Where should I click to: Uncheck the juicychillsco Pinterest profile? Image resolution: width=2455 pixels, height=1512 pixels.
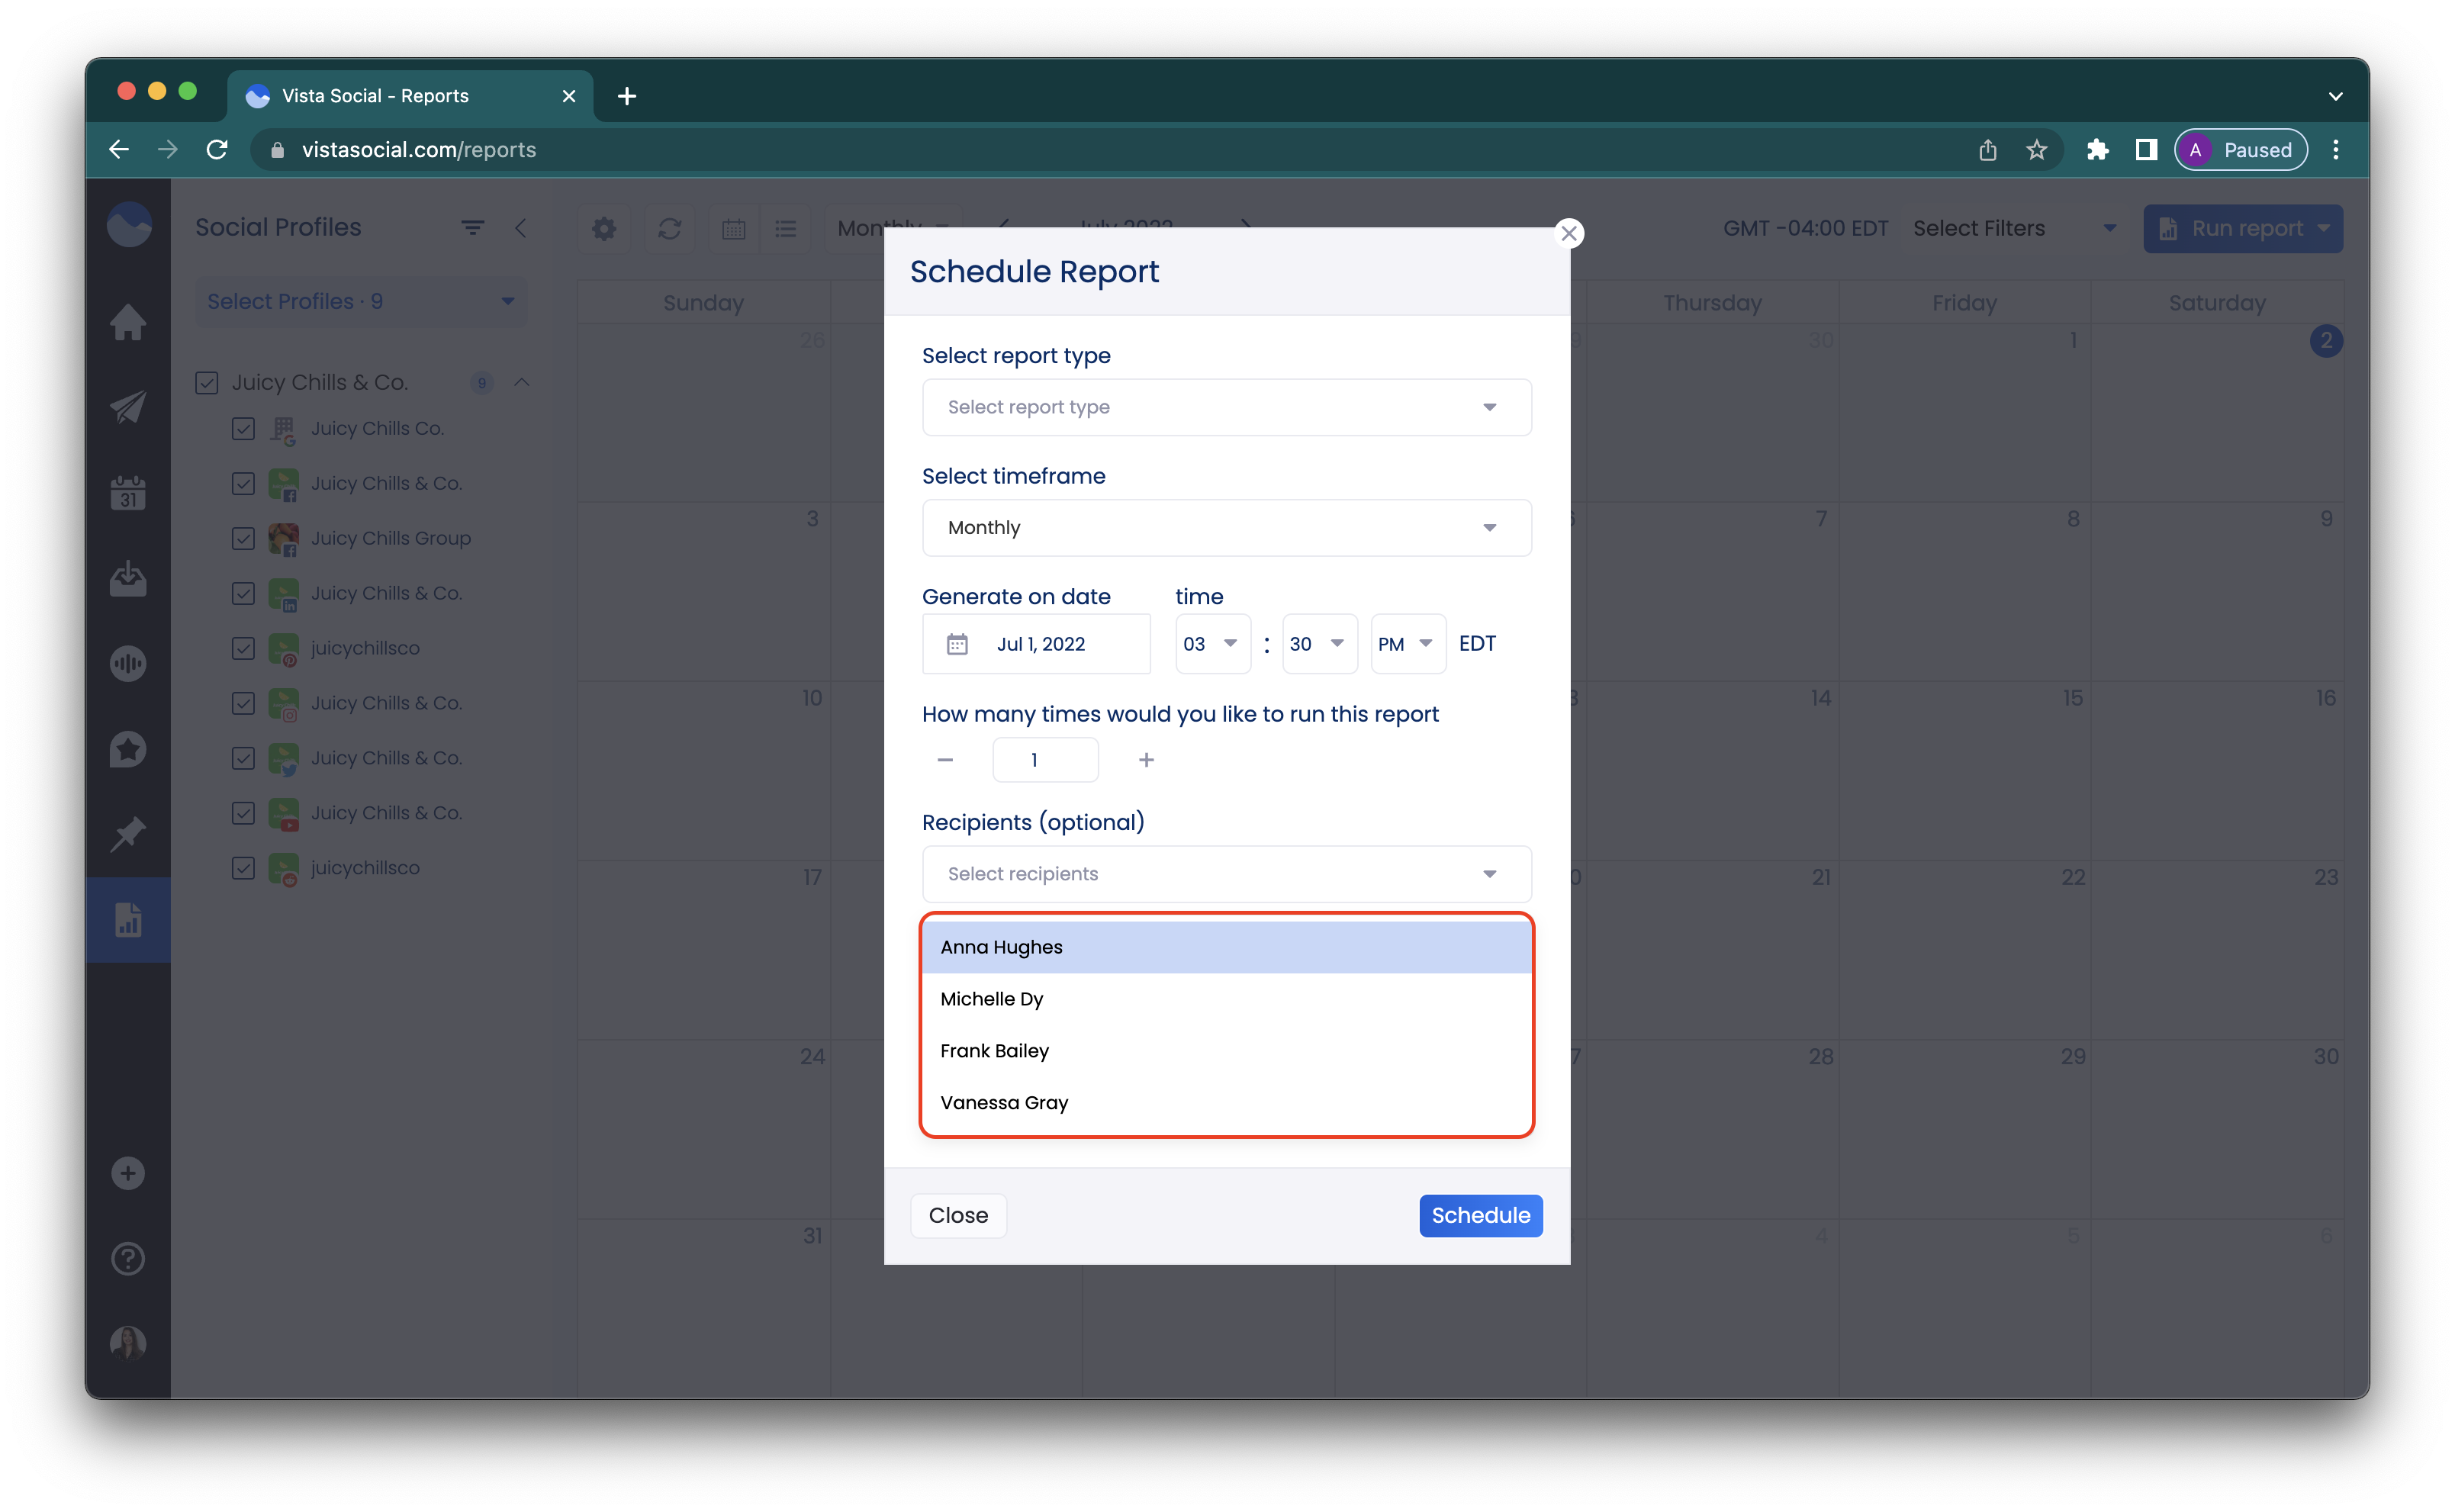pos(243,648)
